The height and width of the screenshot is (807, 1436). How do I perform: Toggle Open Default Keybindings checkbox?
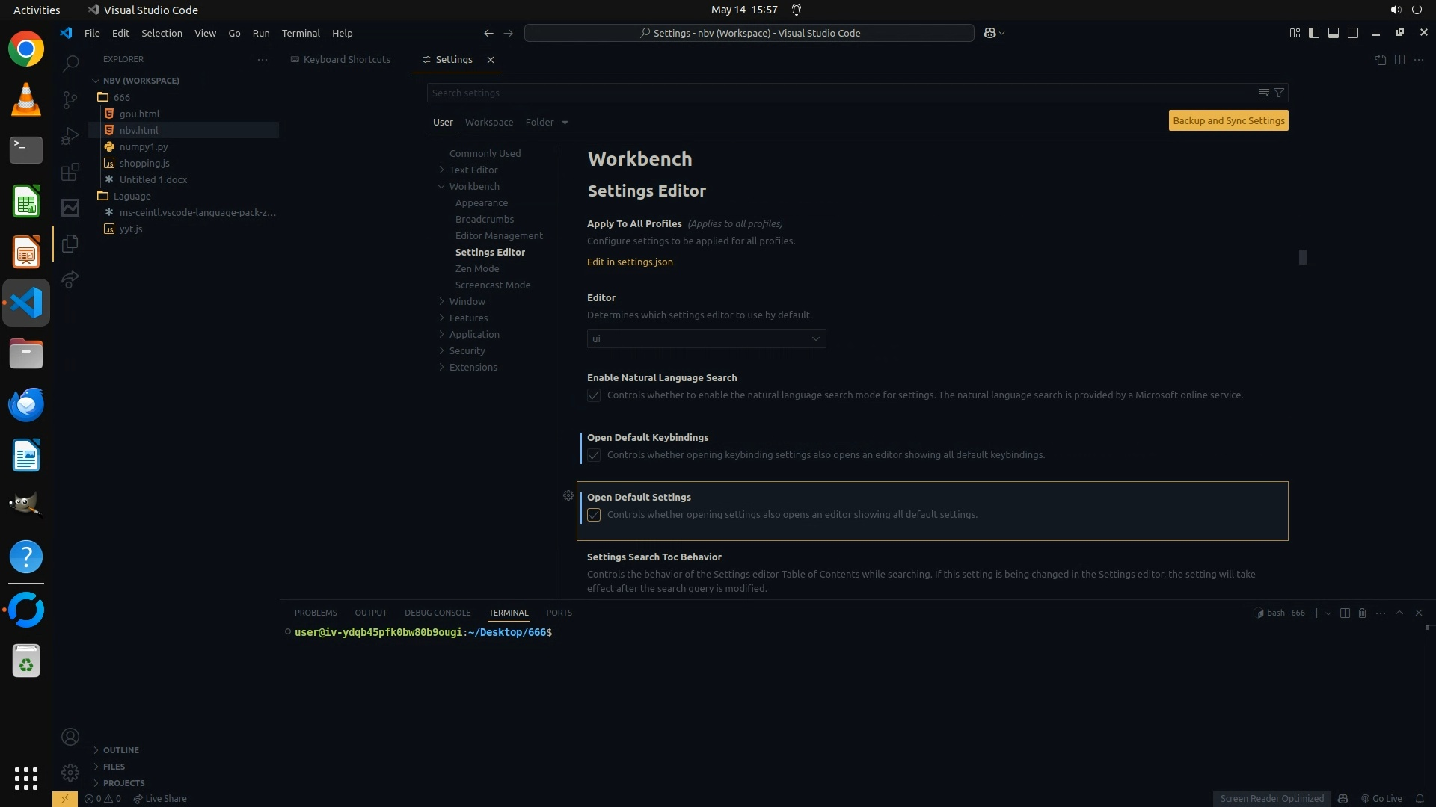coord(594,455)
